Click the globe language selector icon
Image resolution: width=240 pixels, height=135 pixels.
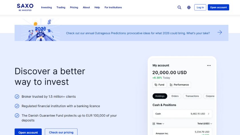click(x=189, y=7)
